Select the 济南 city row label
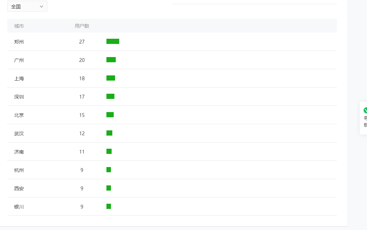This screenshot has height=230, width=367. [x=19, y=152]
